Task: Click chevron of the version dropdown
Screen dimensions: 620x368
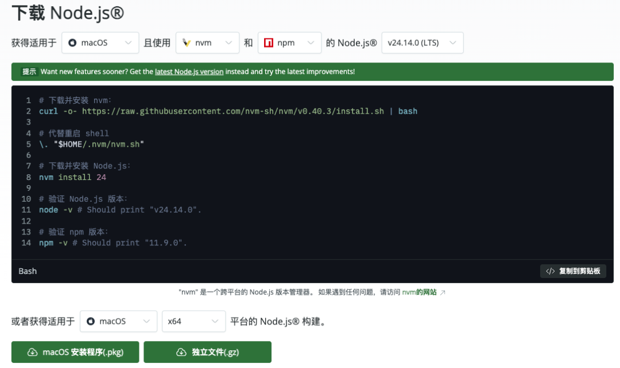Action: pyautogui.click(x=453, y=42)
